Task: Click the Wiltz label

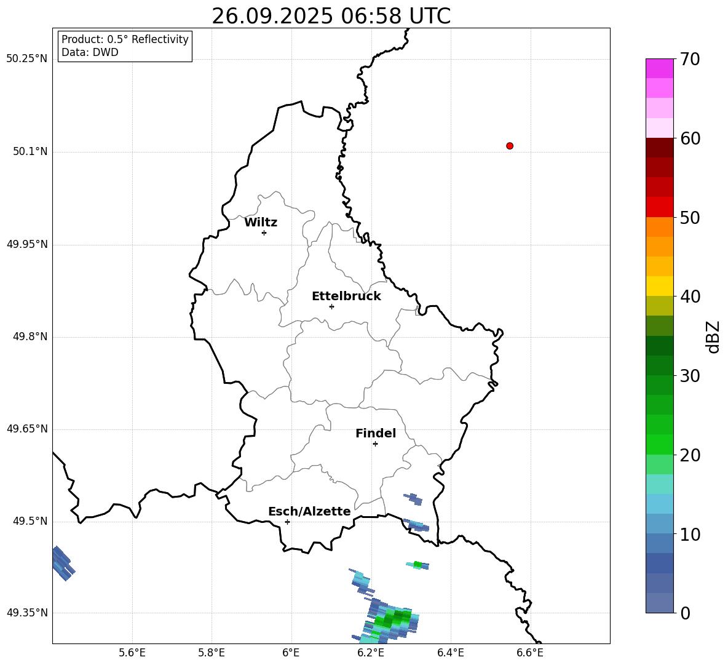Action: click(x=261, y=223)
